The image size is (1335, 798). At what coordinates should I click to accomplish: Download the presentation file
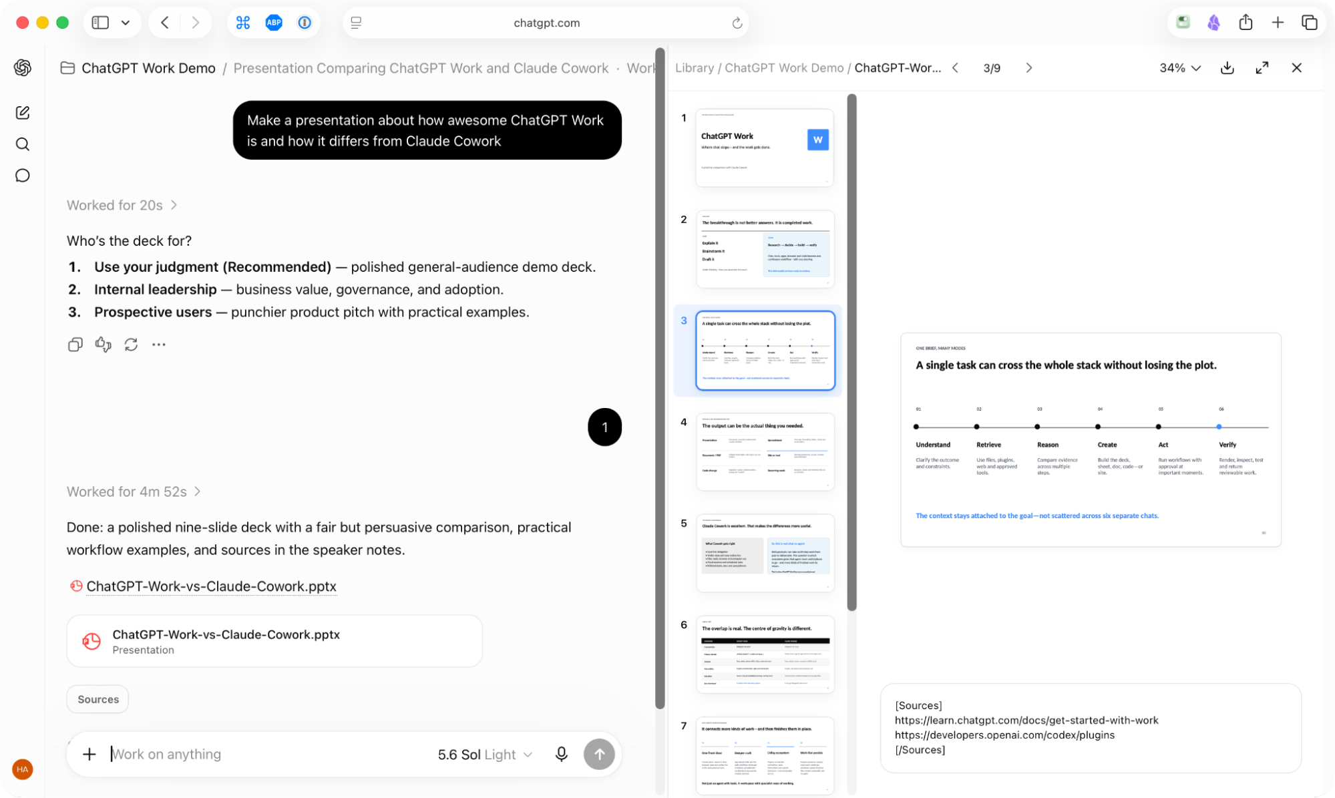click(x=1227, y=67)
